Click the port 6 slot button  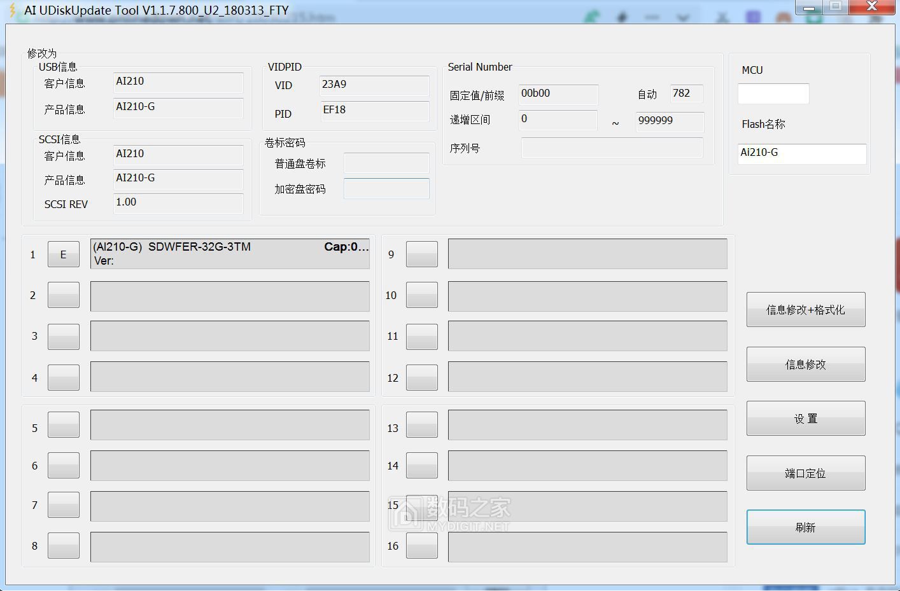(64, 465)
